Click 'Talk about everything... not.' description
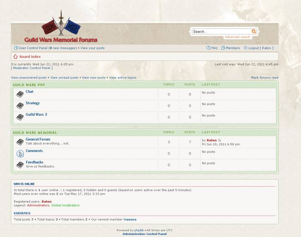Screen dimensions: 301x237 pos(48,144)
